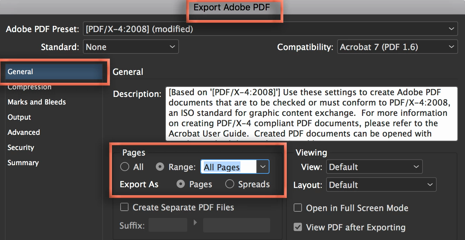Select Compression in the sidebar list

click(30, 87)
